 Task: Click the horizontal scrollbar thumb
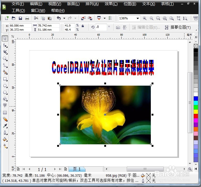point(145,169)
